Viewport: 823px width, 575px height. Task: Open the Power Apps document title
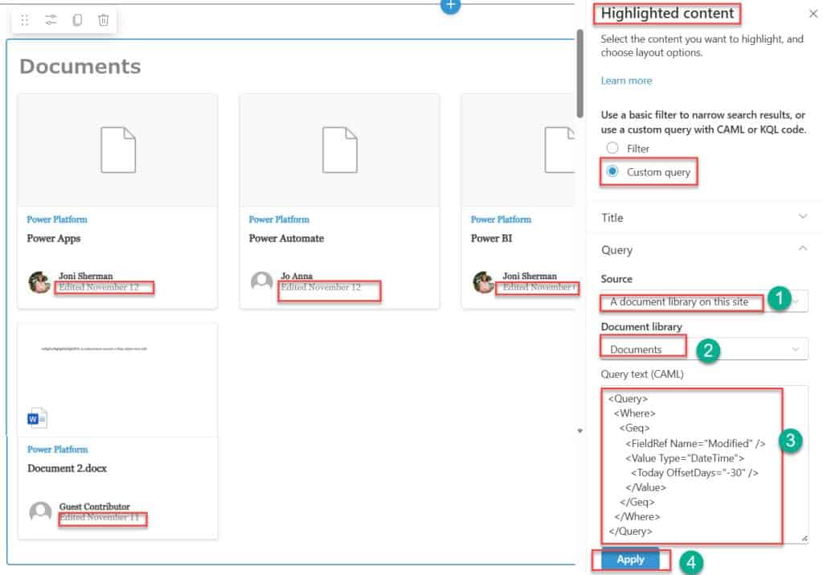tap(54, 238)
